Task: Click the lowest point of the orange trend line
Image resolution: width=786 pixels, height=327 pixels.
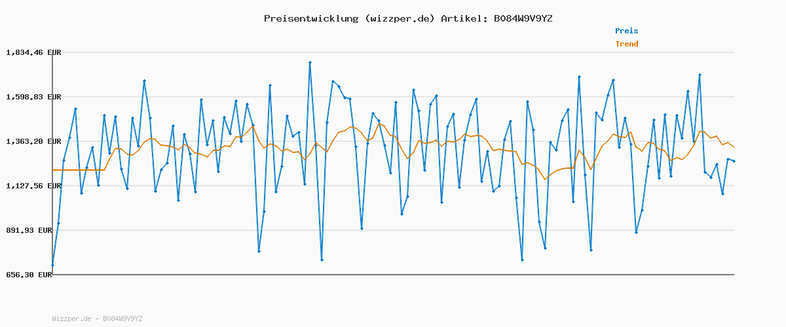Action: (545, 179)
